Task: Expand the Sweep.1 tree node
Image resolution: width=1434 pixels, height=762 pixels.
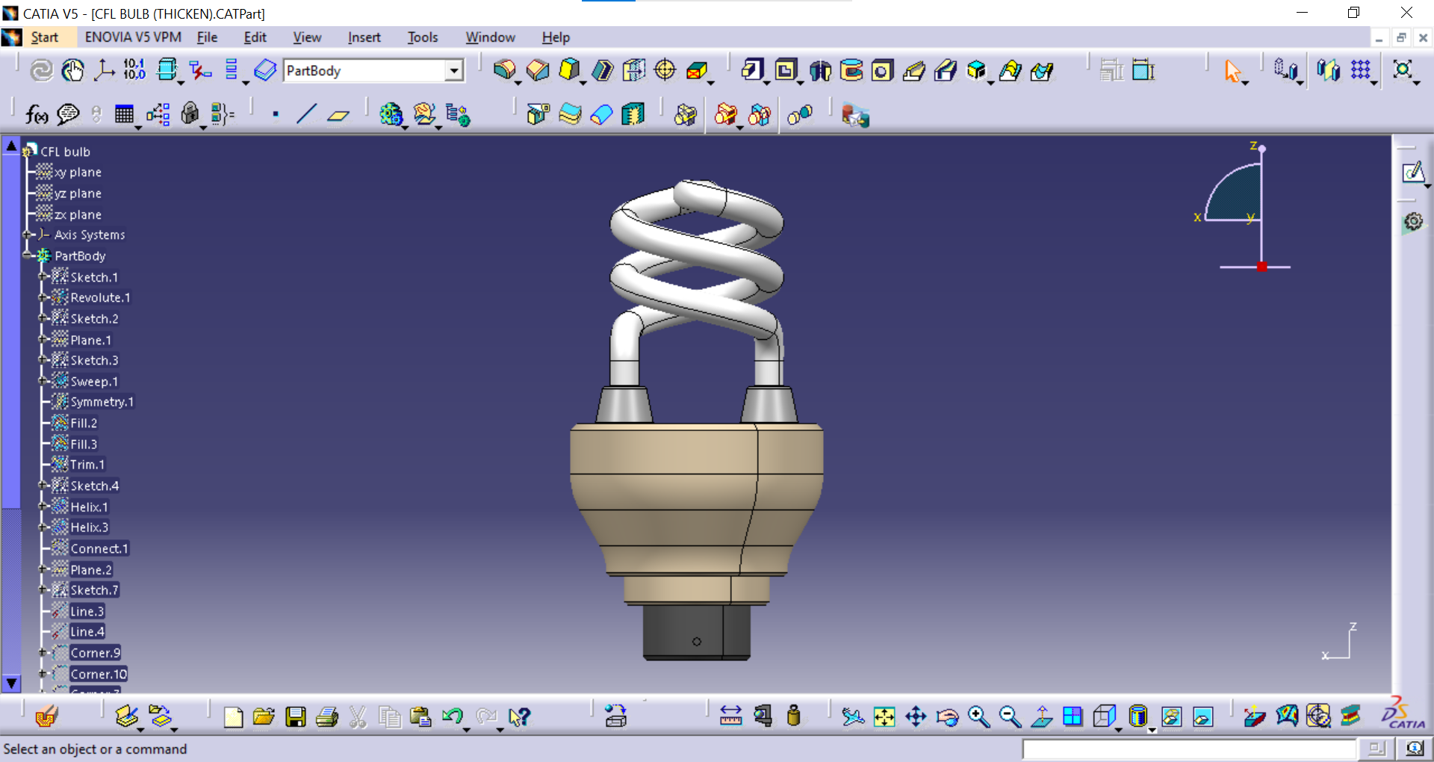Action: coord(43,381)
